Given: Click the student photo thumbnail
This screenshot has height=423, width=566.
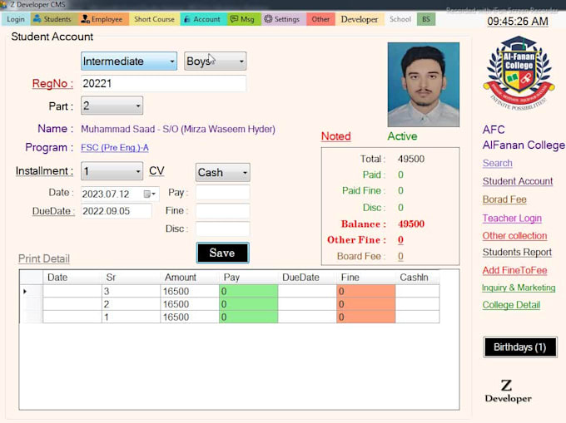Looking at the screenshot, I should 424,85.
